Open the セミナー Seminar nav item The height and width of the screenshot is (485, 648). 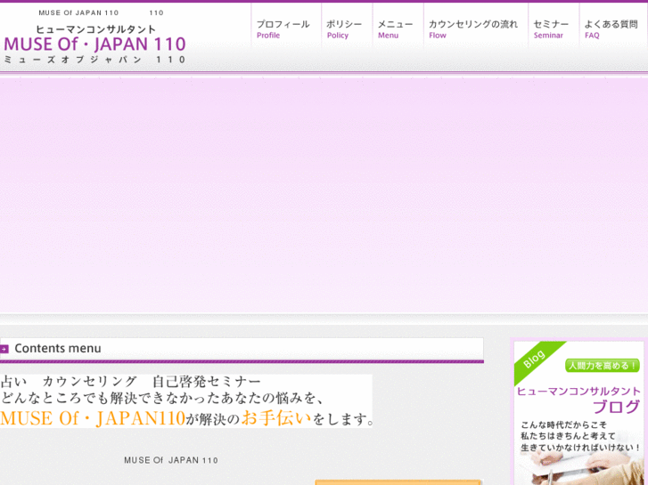[554, 28]
